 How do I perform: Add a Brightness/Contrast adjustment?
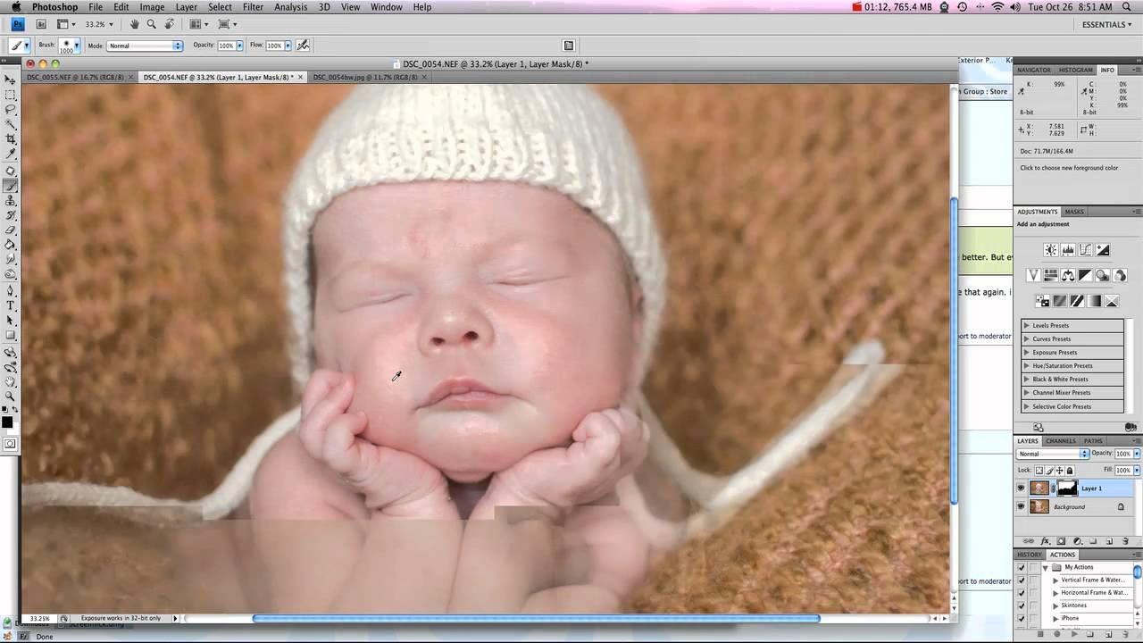1050,250
